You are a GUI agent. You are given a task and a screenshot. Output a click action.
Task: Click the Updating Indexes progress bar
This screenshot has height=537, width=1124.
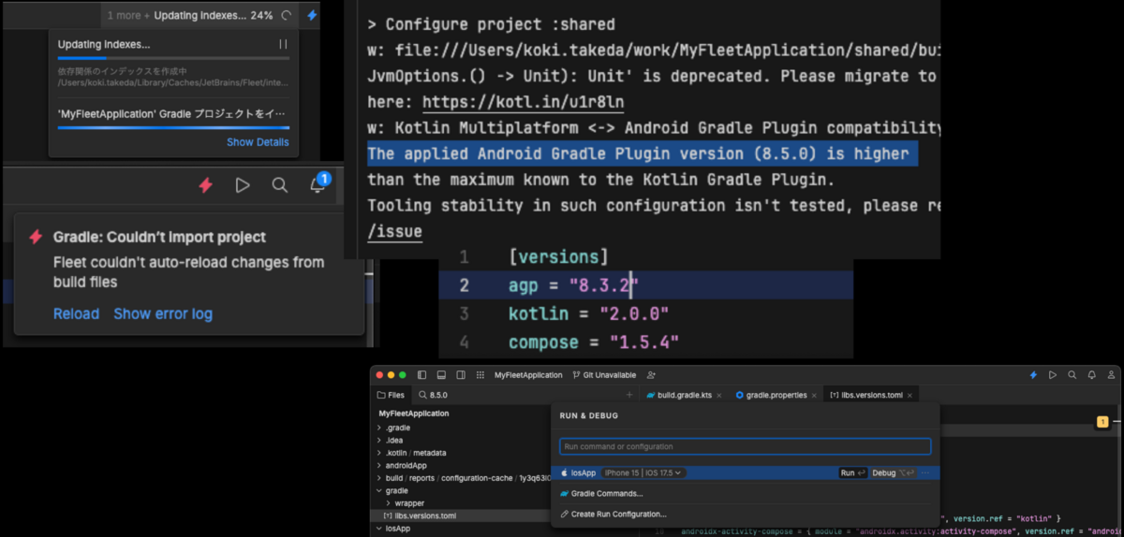(x=173, y=58)
